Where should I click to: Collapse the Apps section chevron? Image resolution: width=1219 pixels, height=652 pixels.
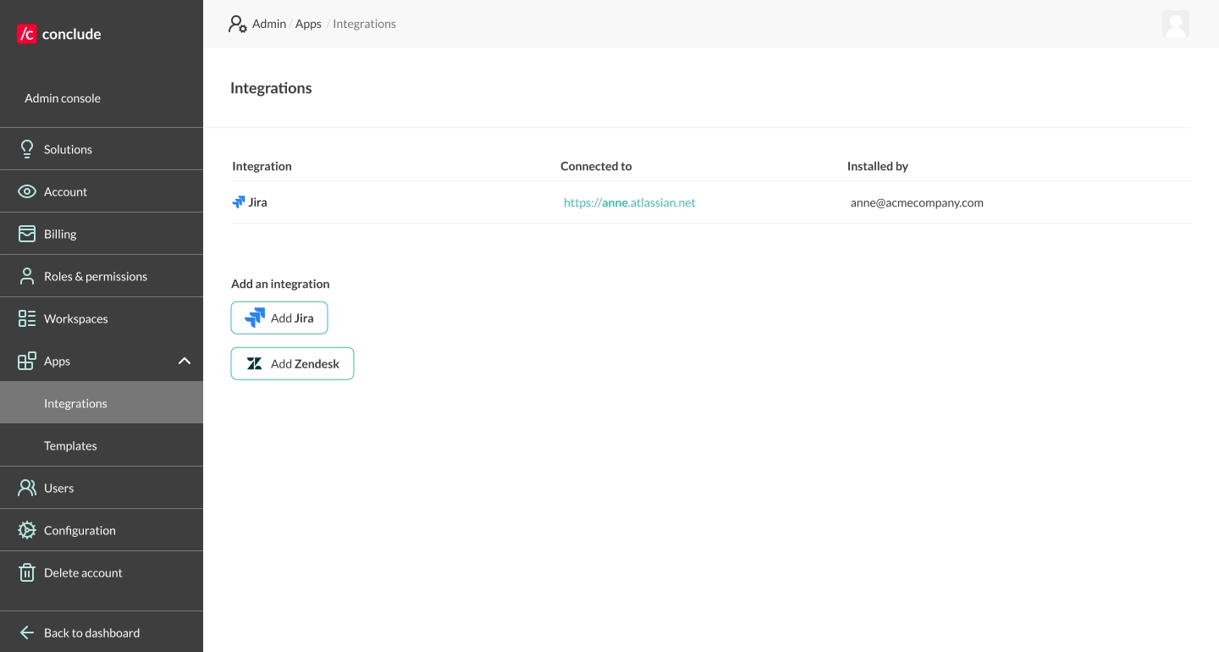coord(185,360)
